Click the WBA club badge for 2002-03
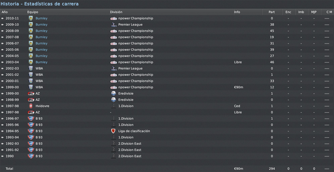This screenshot has width=334, height=172. [31, 68]
